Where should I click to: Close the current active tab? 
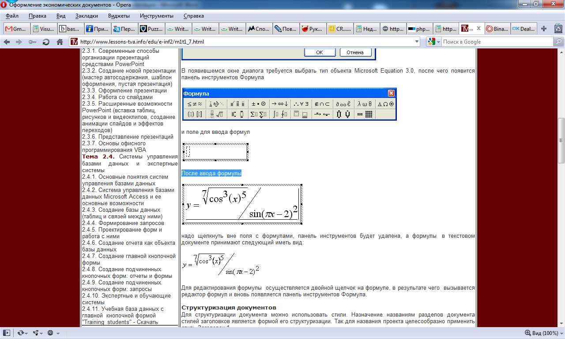(478, 29)
